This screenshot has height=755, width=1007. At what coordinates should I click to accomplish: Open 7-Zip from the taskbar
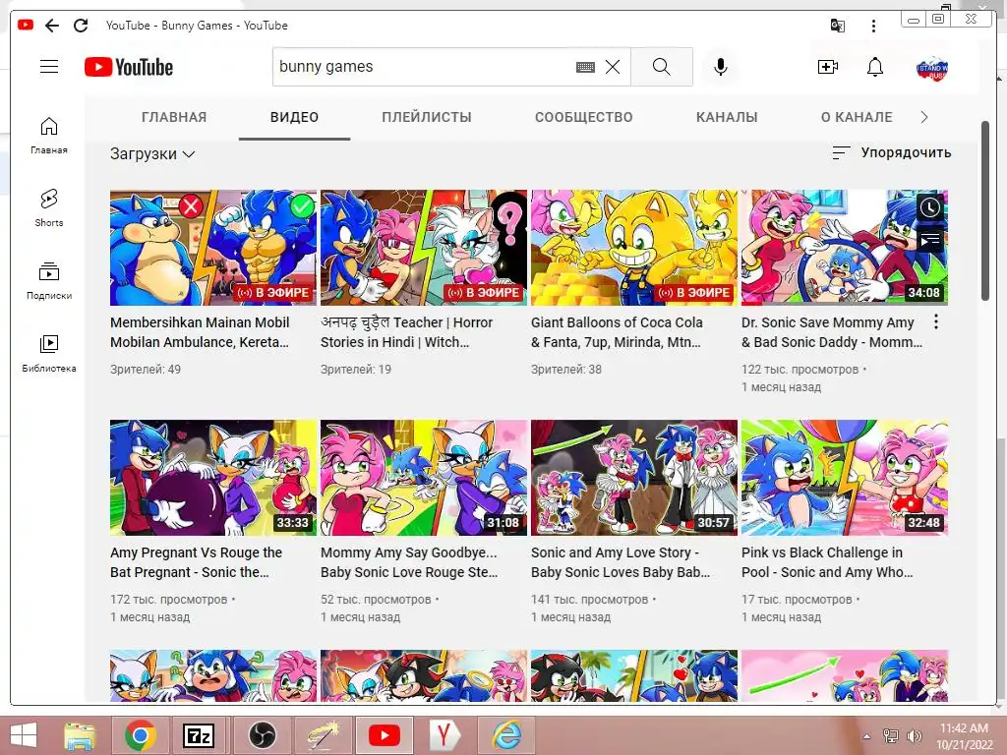(x=199, y=735)
